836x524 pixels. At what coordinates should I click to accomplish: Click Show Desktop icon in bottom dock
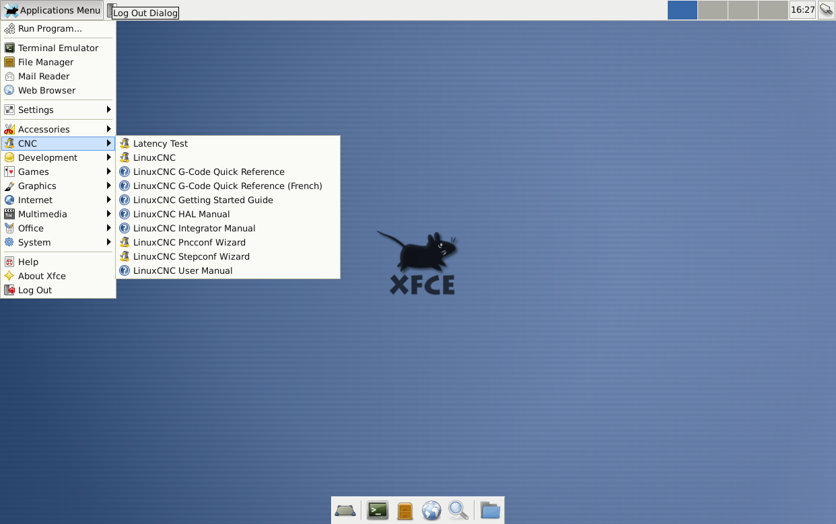click(345, 511)
